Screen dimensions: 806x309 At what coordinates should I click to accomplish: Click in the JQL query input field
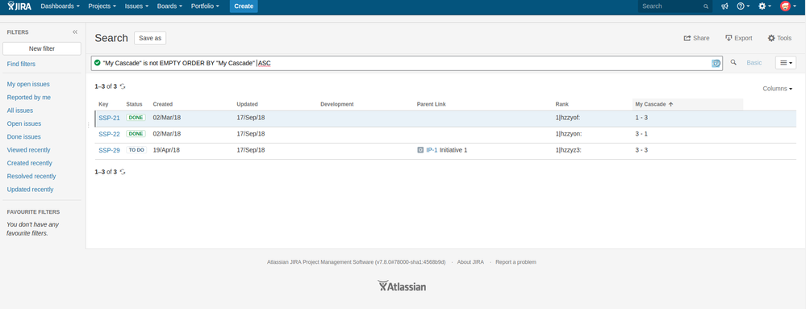click(406, 63)
